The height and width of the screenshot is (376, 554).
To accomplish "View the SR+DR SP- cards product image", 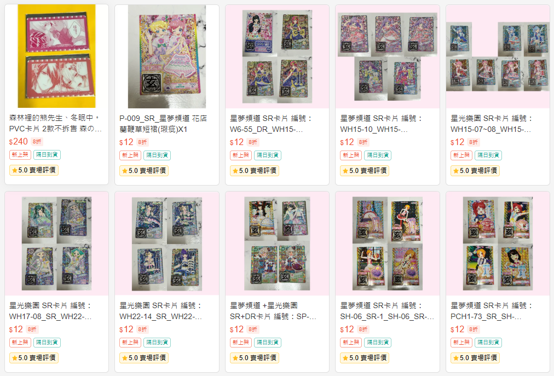I will pos(278,244).
